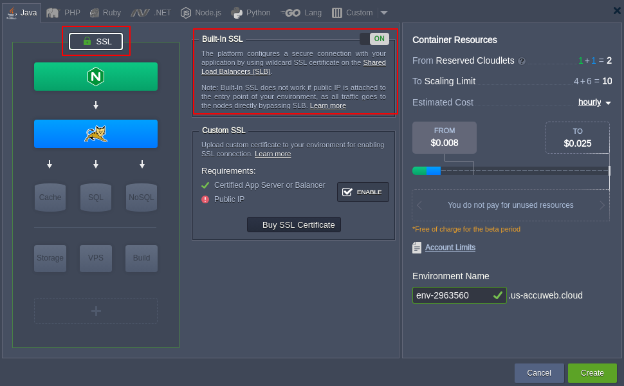Switch to the Python tab
Image resolution: width=624 pixels, height=386 pixels.
click(x=251, y=13)
